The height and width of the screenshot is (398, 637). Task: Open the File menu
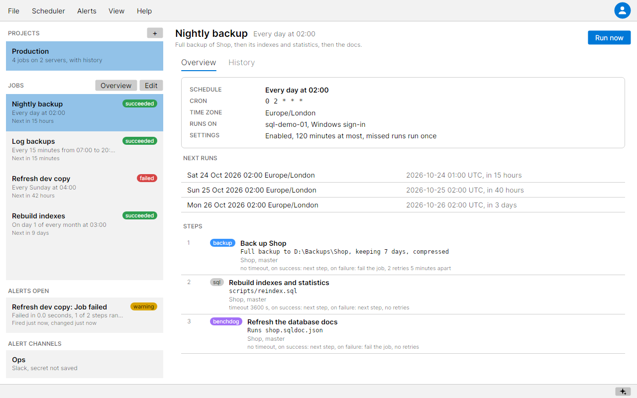point(13,11)
